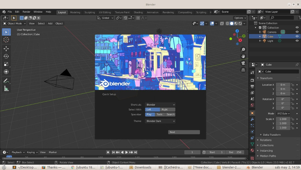301x170 pixels.
Task: Select the Annotate tool
Action: [x=6, y=81]
